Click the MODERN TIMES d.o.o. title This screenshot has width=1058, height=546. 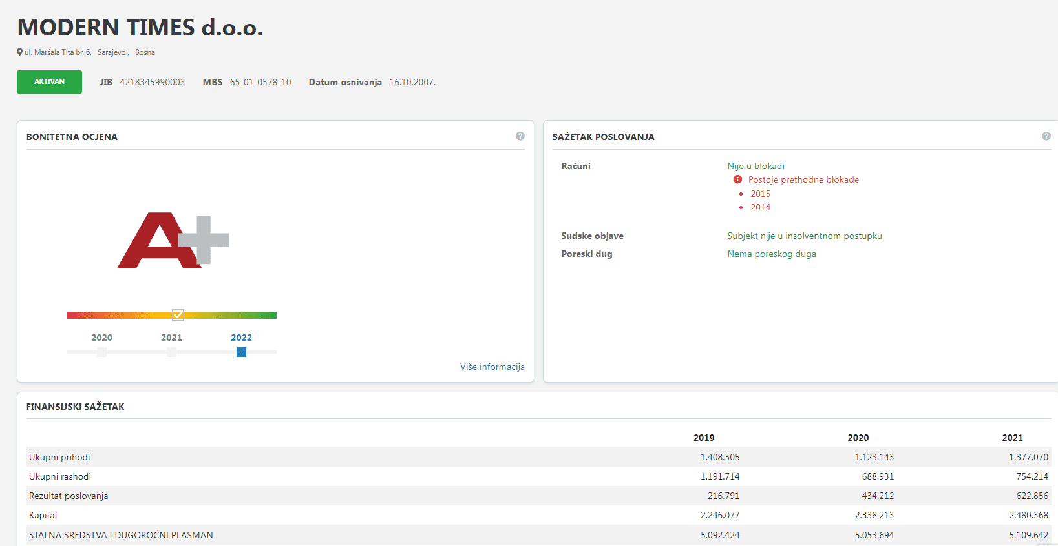pos(140,28)
